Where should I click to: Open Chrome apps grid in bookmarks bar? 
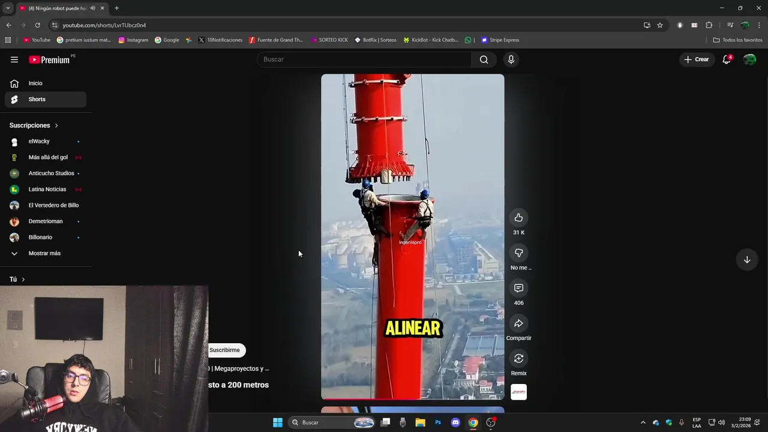(x=8, y=40)
